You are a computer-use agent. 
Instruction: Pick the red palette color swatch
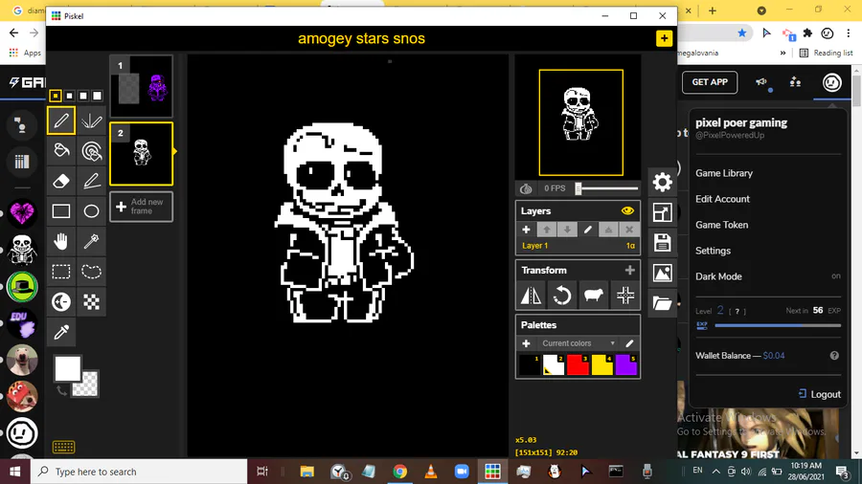click(x=578, y=365)
